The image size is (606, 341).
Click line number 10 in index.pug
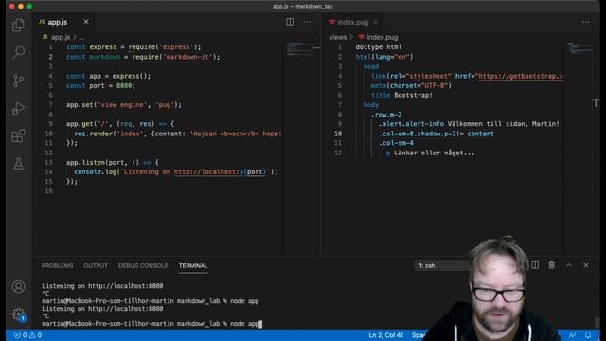(338, 134)
